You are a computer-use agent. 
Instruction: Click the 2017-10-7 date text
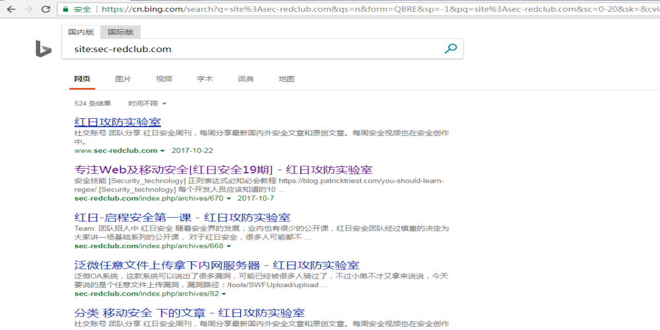click(256, 198)
